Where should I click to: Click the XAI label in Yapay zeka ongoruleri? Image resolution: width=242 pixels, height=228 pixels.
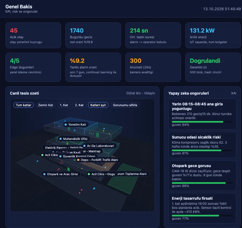(x=234, y=93)
